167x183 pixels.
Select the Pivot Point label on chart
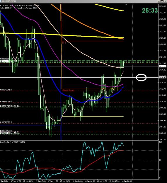coord(68,90)
